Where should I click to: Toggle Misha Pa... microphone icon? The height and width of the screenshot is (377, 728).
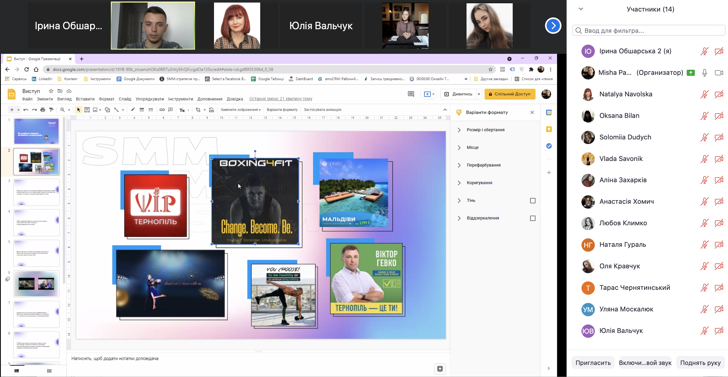705,73
